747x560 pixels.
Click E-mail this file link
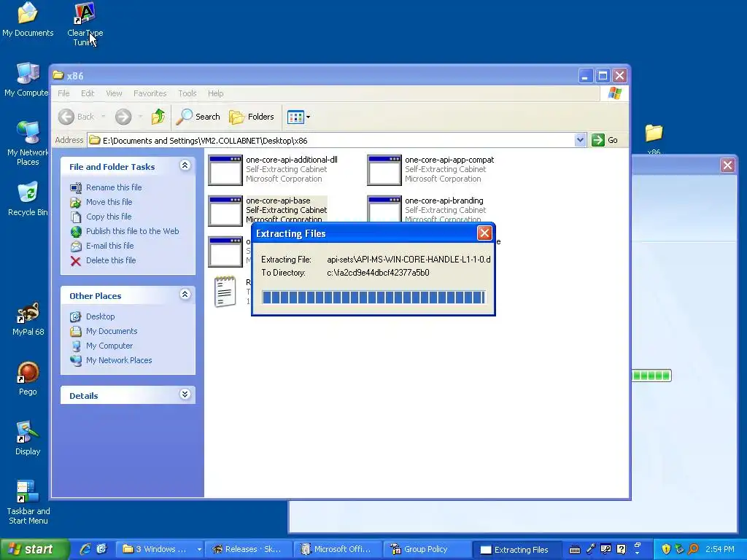pyautogui.click(x=109, y=246)
